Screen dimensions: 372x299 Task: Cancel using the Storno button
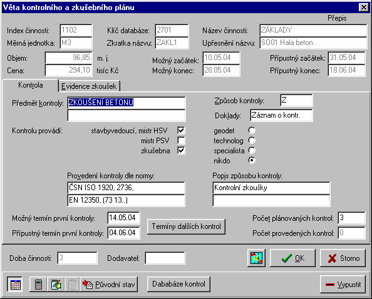click(343, 258)
